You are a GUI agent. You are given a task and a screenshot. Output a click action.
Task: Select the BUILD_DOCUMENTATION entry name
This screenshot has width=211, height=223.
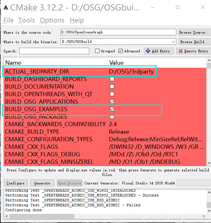click(x=39, y=86)
